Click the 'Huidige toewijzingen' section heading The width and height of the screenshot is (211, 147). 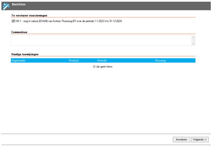25,54
